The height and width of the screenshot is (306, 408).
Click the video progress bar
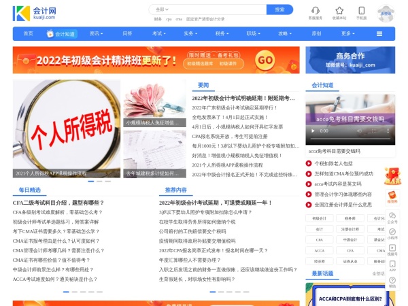click(348, 139)
